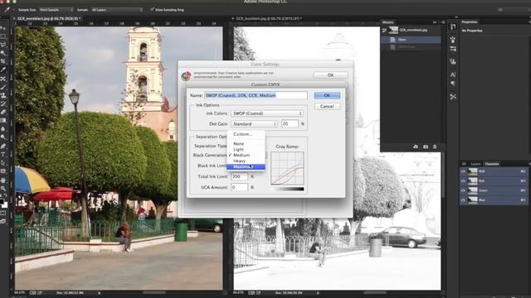The width and height of the screenshot is (531, 298).
Task: Open the Clone Source panel icon
Action: pos(453,62)
